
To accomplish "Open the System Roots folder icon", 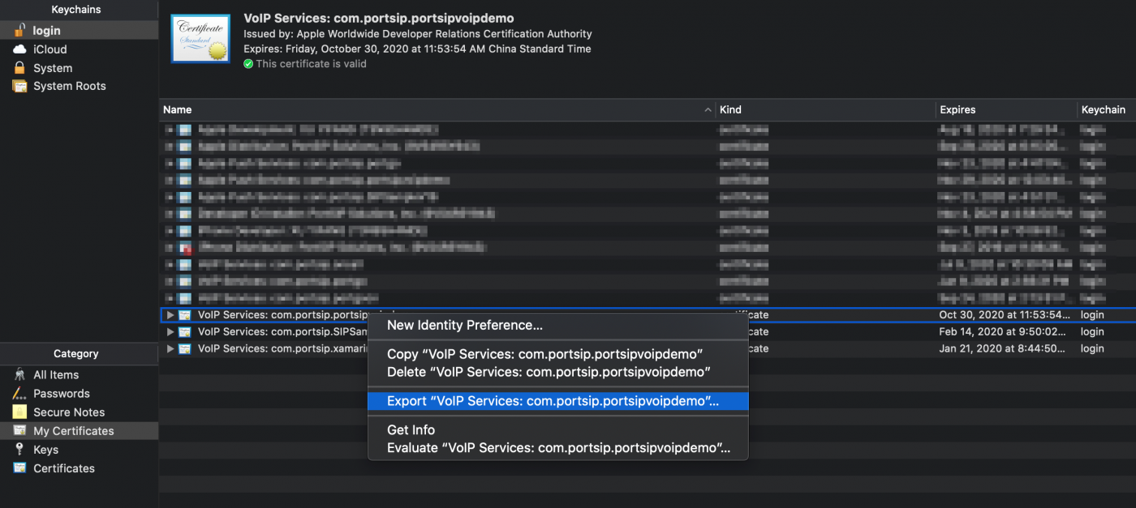I will pos(19,86).
